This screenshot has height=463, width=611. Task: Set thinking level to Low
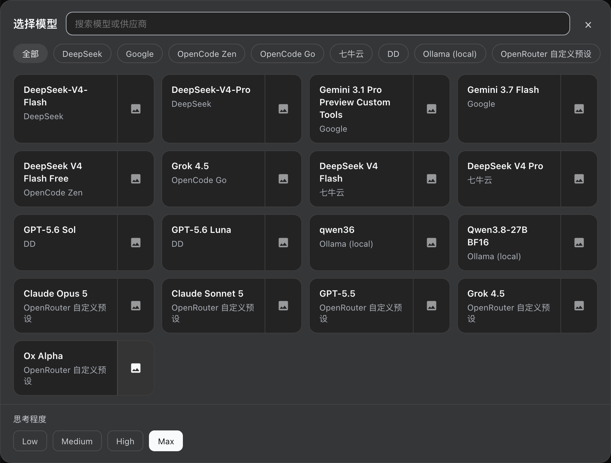tap(30, 441)
